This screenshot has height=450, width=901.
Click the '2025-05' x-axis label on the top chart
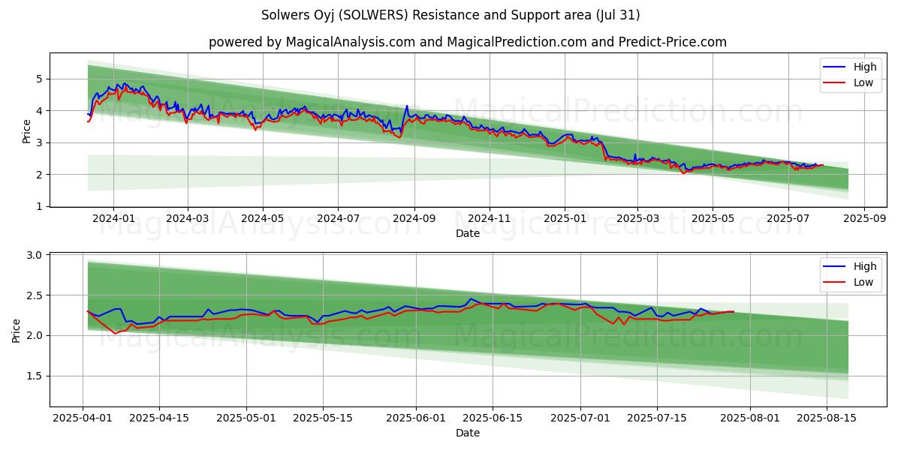[713, 219]
